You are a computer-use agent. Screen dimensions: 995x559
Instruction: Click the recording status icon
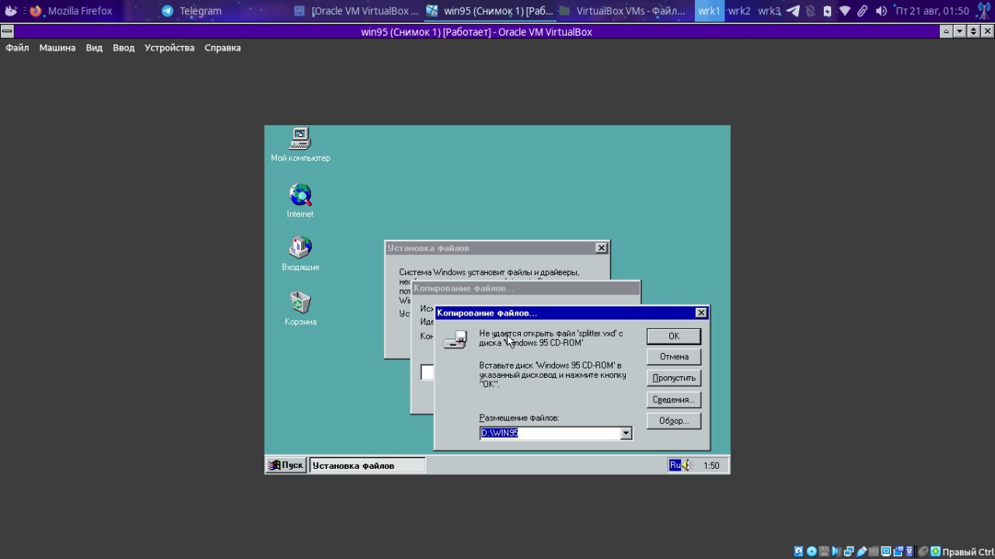click(899, 551)
